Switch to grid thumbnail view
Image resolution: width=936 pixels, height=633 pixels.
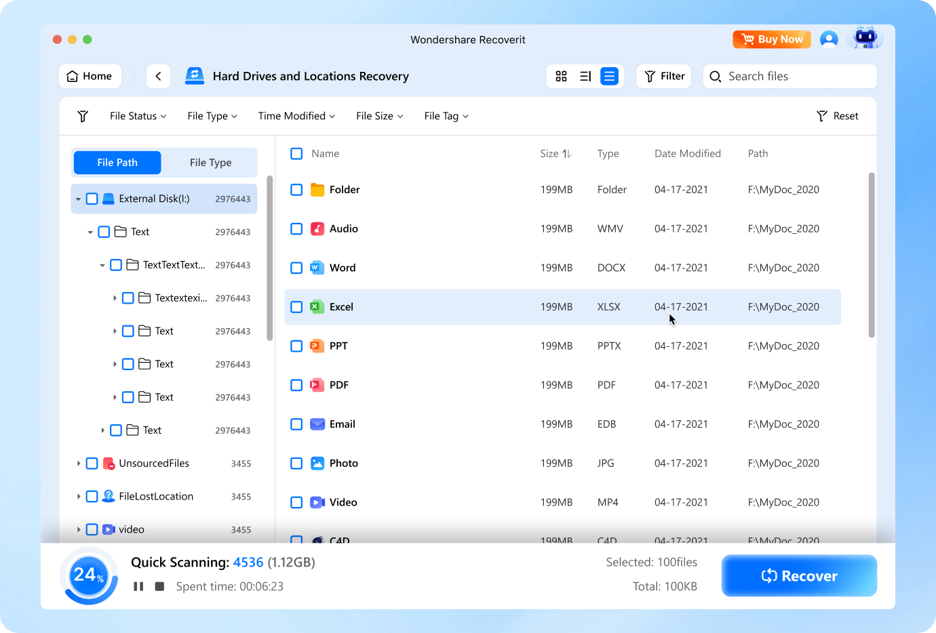pos(561,77)
